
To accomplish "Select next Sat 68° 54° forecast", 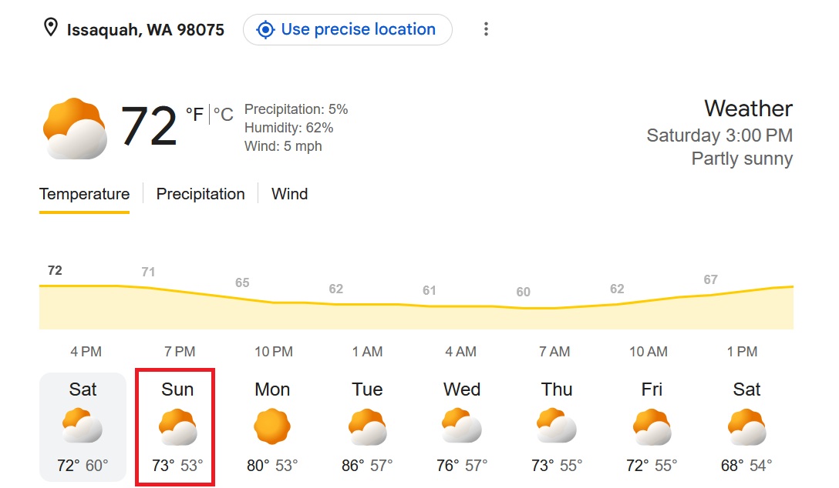I will [x=746, y=427].
